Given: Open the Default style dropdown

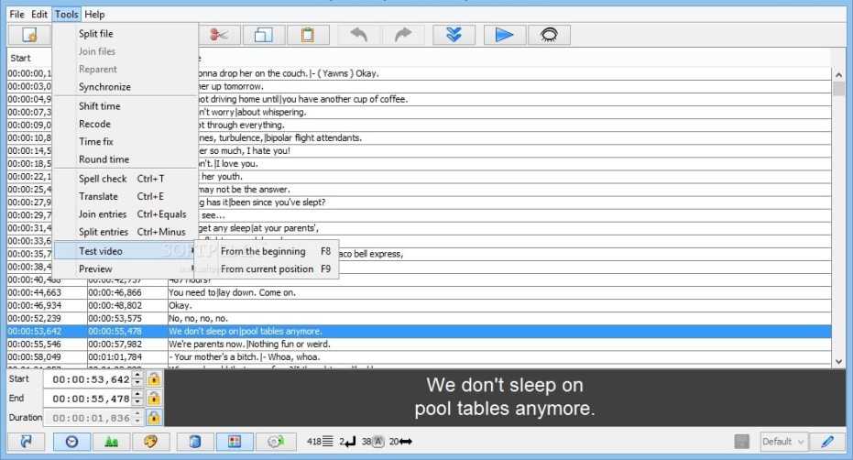Looking at the screenshot, I should click(782, 442).
